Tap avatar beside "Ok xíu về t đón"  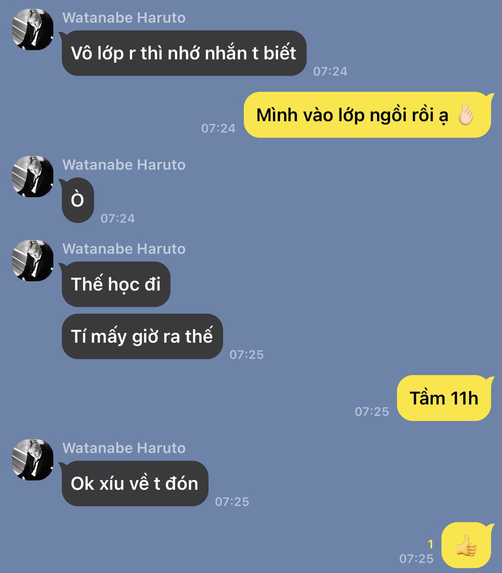[33, 459]
